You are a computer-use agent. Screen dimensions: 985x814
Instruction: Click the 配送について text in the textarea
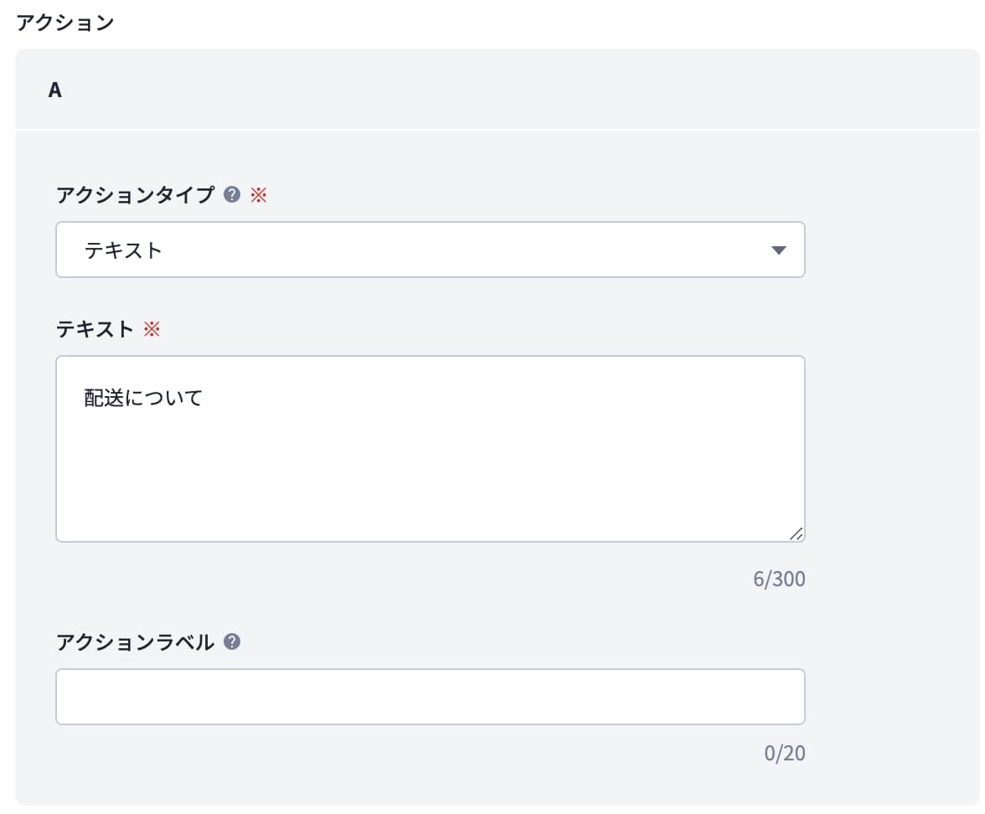143,398
